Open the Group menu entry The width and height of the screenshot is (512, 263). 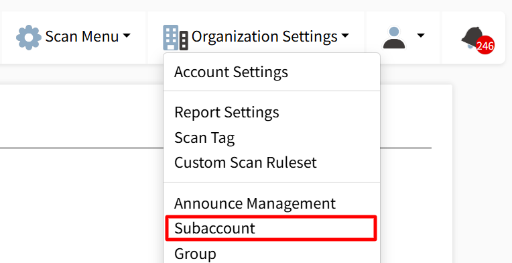click(x=271, y=254)
